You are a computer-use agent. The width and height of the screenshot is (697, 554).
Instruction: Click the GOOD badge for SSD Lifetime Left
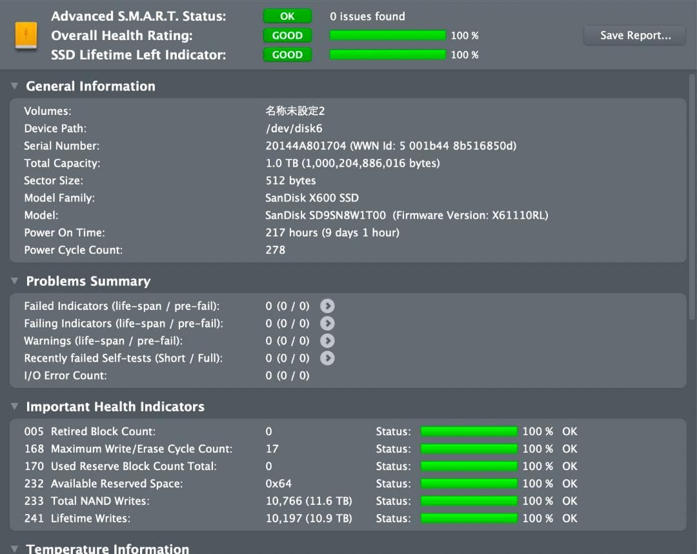287,54
